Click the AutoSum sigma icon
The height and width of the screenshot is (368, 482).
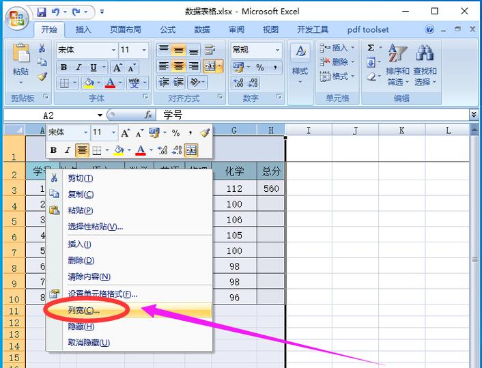[371, 48]
